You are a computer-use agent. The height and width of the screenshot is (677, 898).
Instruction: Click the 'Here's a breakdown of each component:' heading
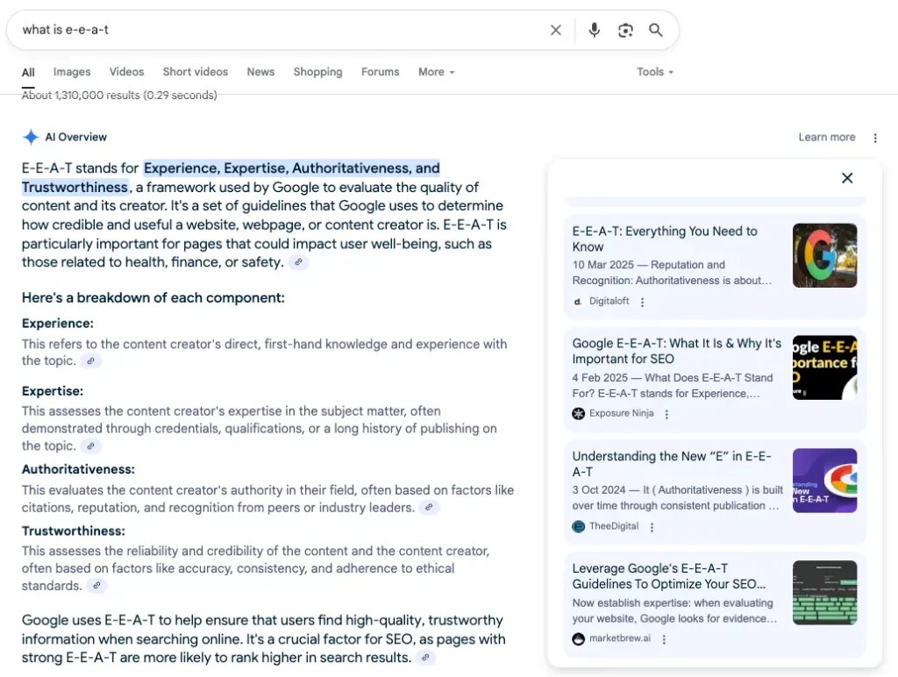(x=153, y=298)
